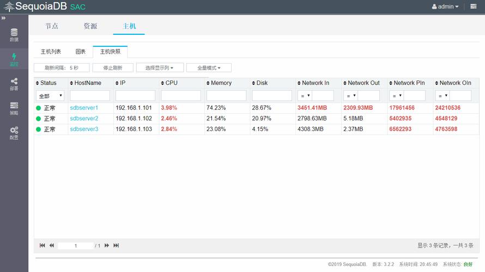Switch to the 节点 (Nodes) tab
Screen dimensions: 485x272
tap(52, 26)
